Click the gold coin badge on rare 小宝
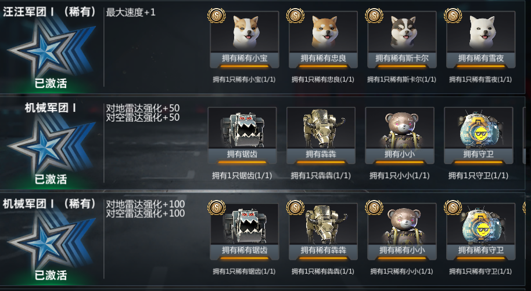531x291 pixels. click(216, 15)
